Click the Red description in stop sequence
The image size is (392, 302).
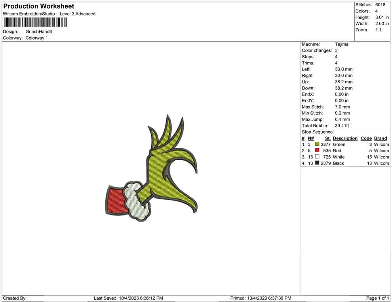click(337, 151)
